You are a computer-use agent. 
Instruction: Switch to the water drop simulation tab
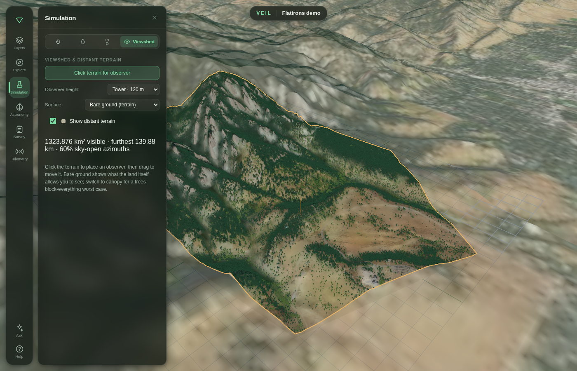83,42
